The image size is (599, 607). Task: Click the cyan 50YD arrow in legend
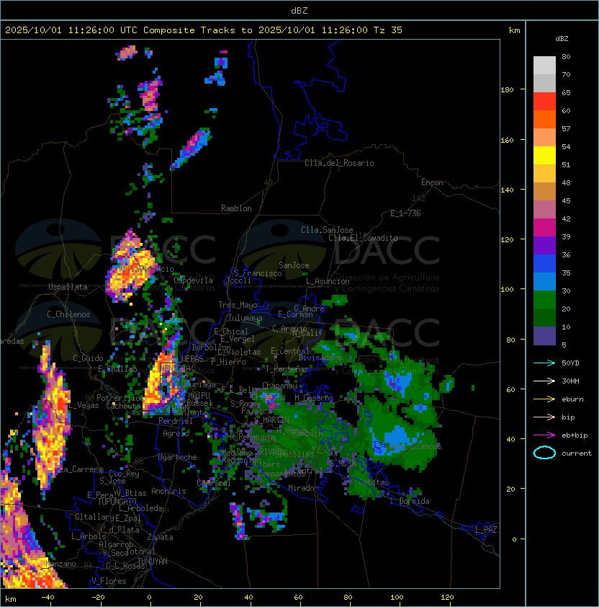[x=544, y=363]
